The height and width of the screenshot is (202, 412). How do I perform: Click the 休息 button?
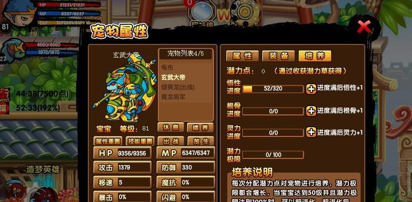[171, 127]
